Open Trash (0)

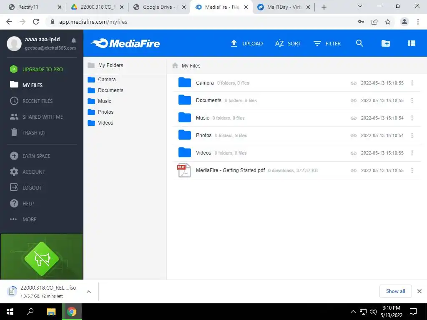[27, 132]
